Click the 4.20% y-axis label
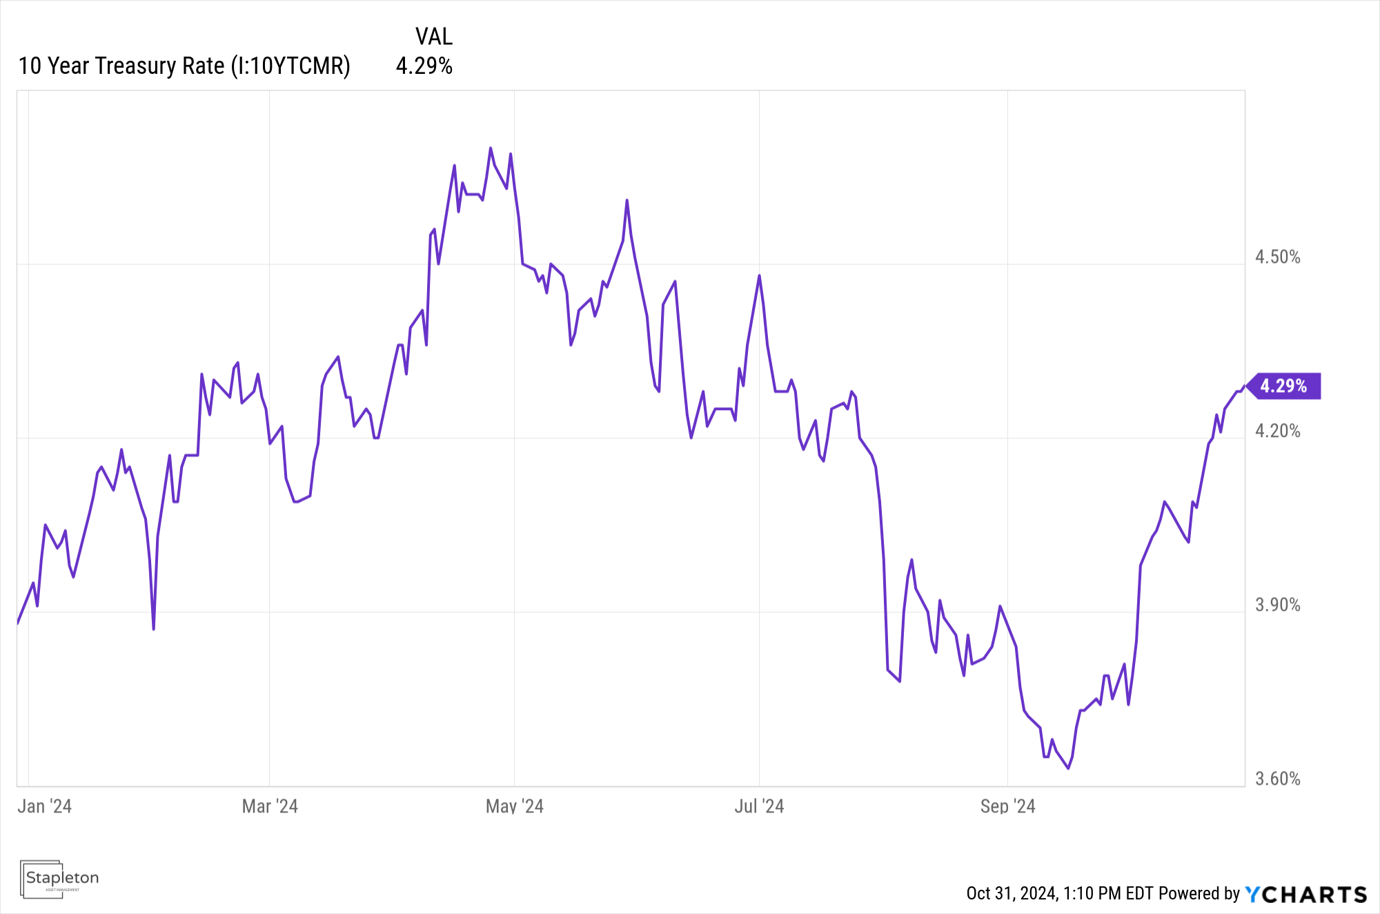 click(x=1277, y=431)
